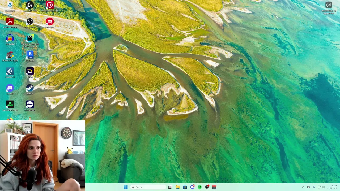340x191 pixels.
Task: Click the cloud sync tray icon
Action: (308, 187)
